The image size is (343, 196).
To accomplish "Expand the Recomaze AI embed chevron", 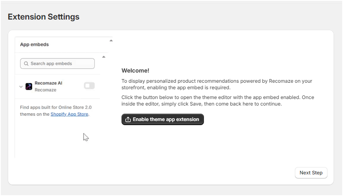I will (x=21, y=86).
